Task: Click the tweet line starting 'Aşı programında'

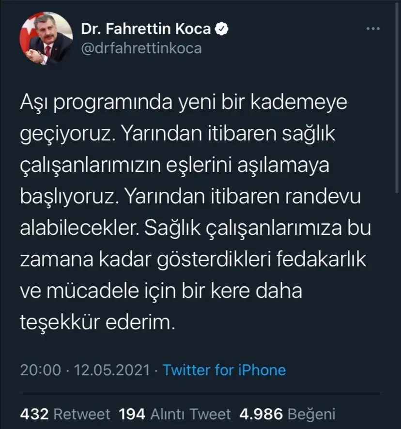Action: (184, 103)
